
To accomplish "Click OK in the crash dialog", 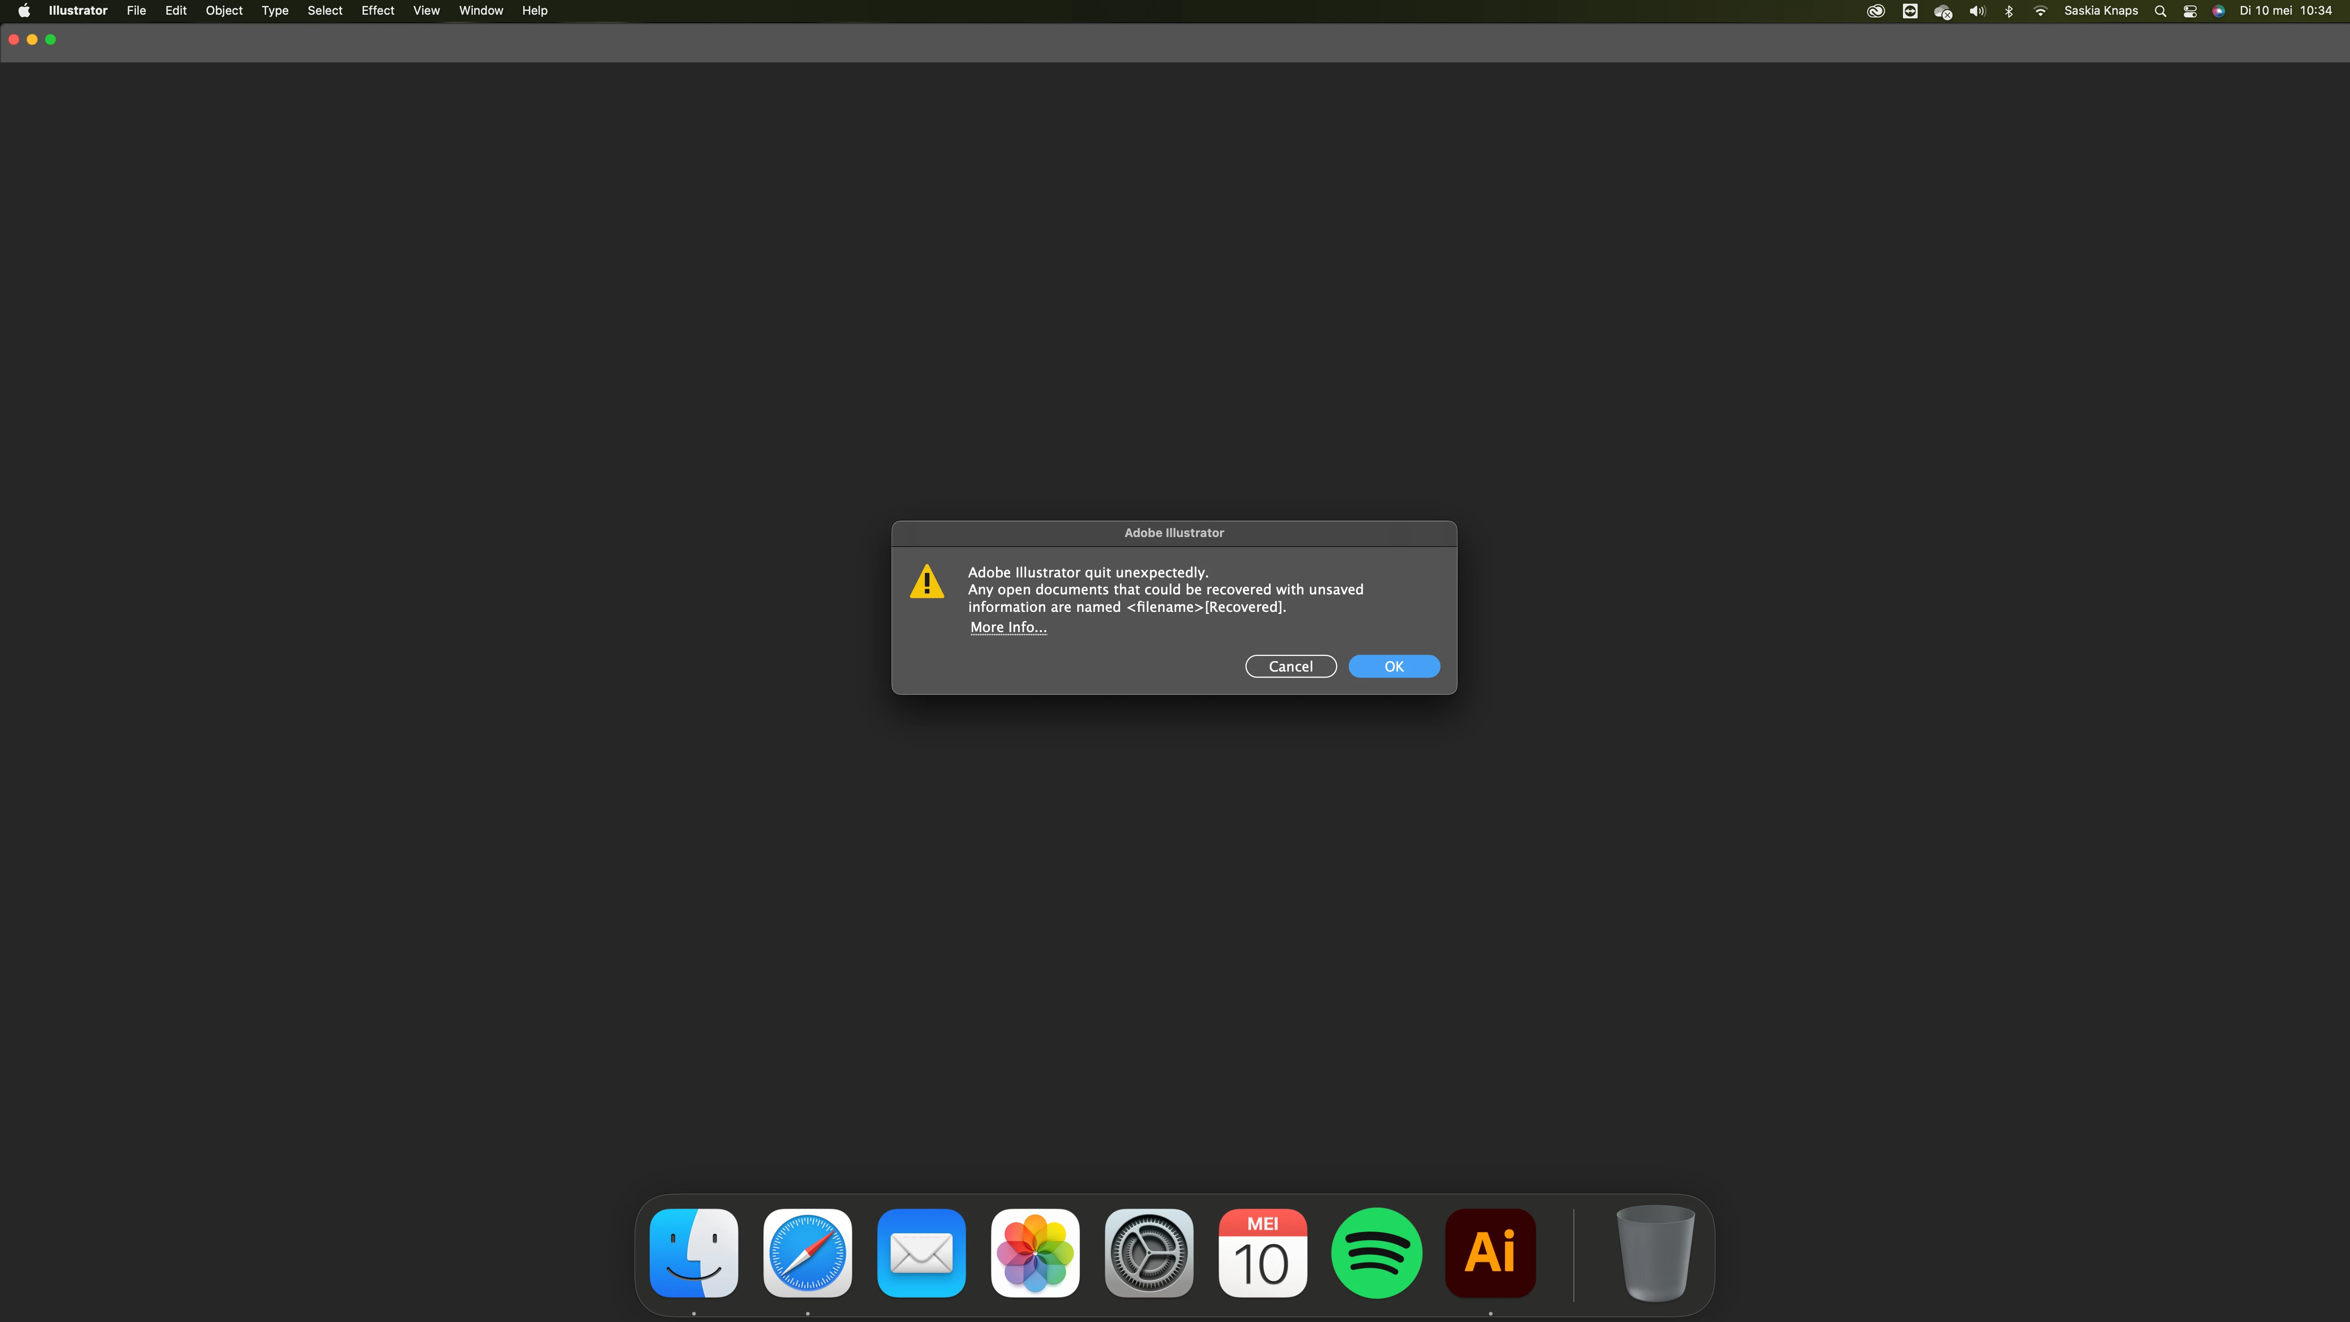I will click(x=1393, y=666).
